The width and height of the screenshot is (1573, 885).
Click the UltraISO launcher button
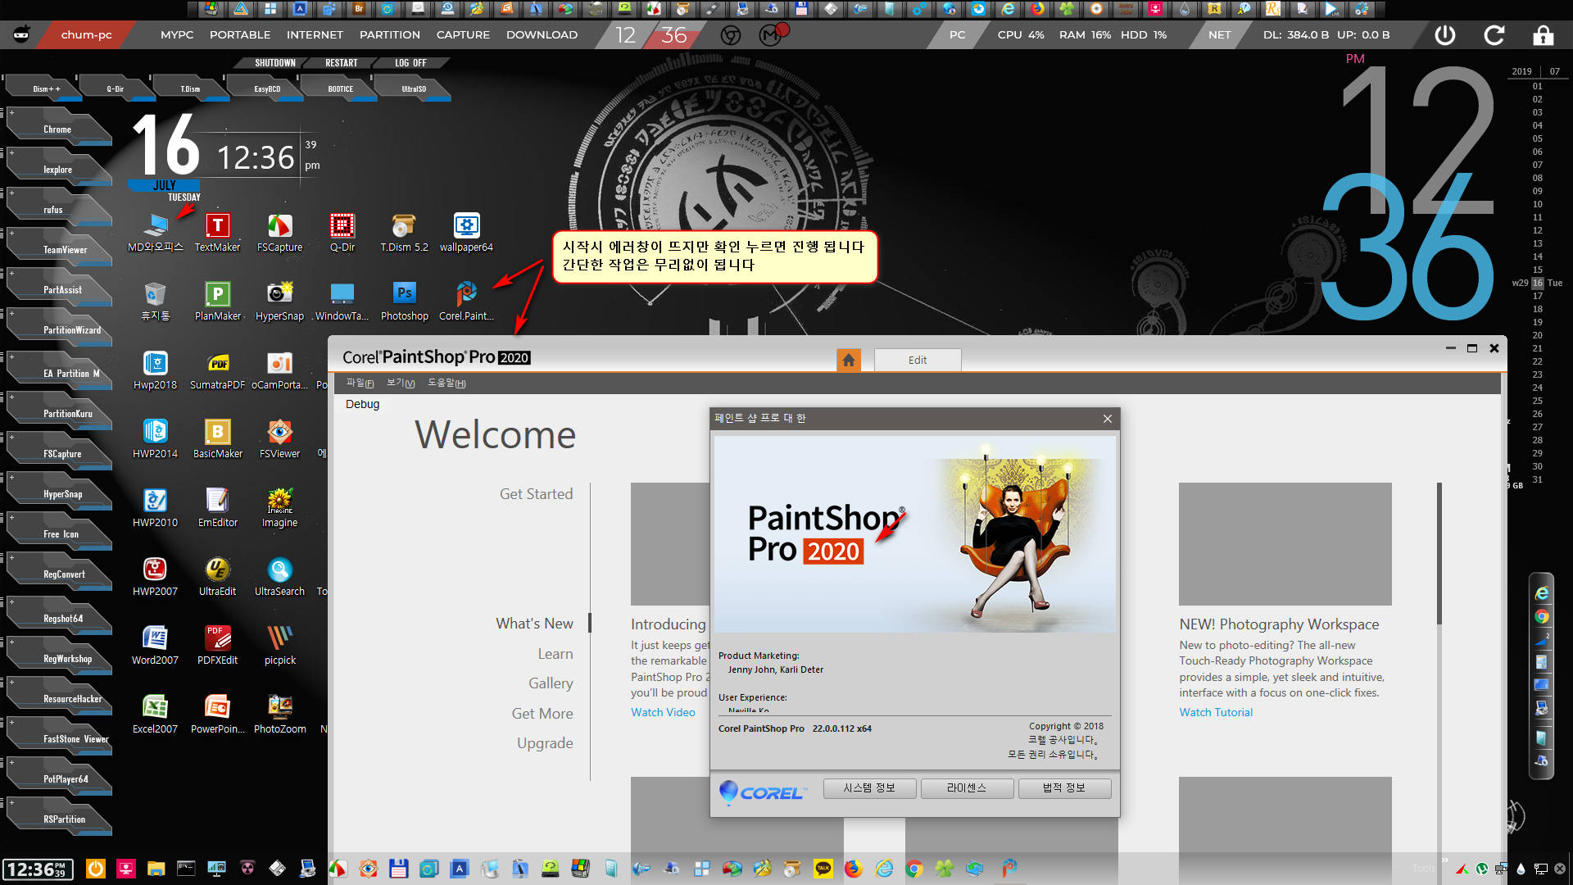(x=414, y=88)
